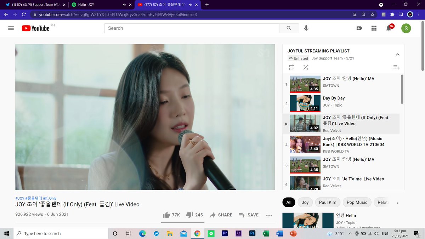
Task: Open the zoom magnifier in address bar
Action: (x=363, y=15)
